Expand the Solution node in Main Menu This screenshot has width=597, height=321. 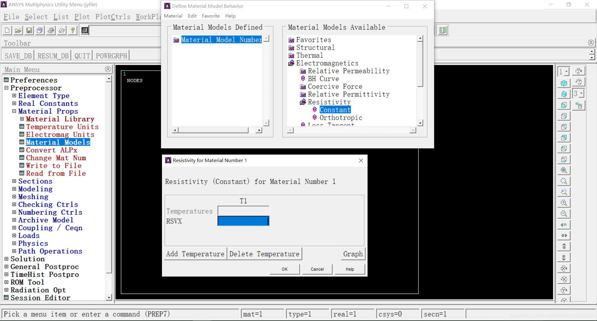(x=6, y=259)
